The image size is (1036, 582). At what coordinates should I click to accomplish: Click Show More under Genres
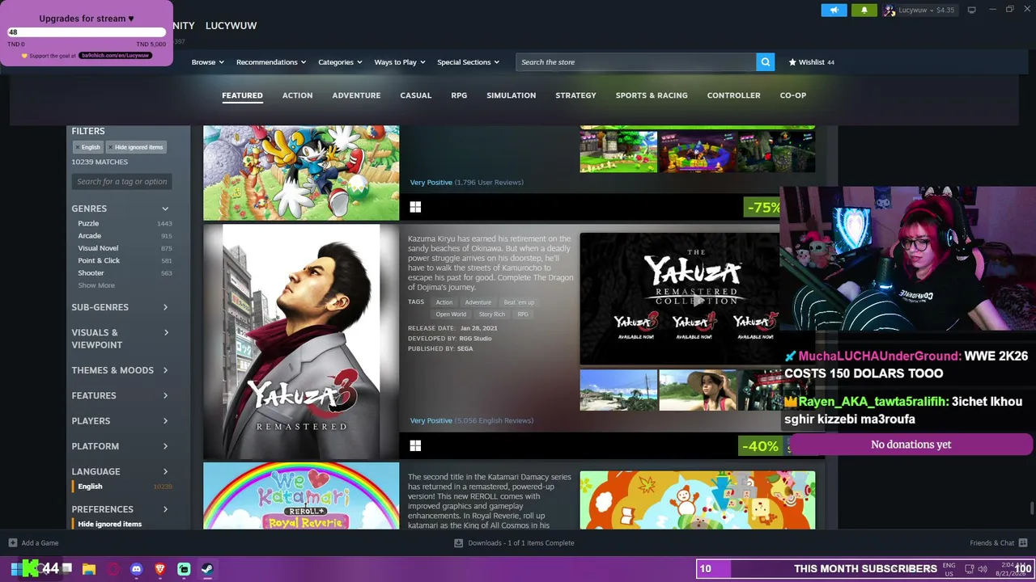(96, 285)
